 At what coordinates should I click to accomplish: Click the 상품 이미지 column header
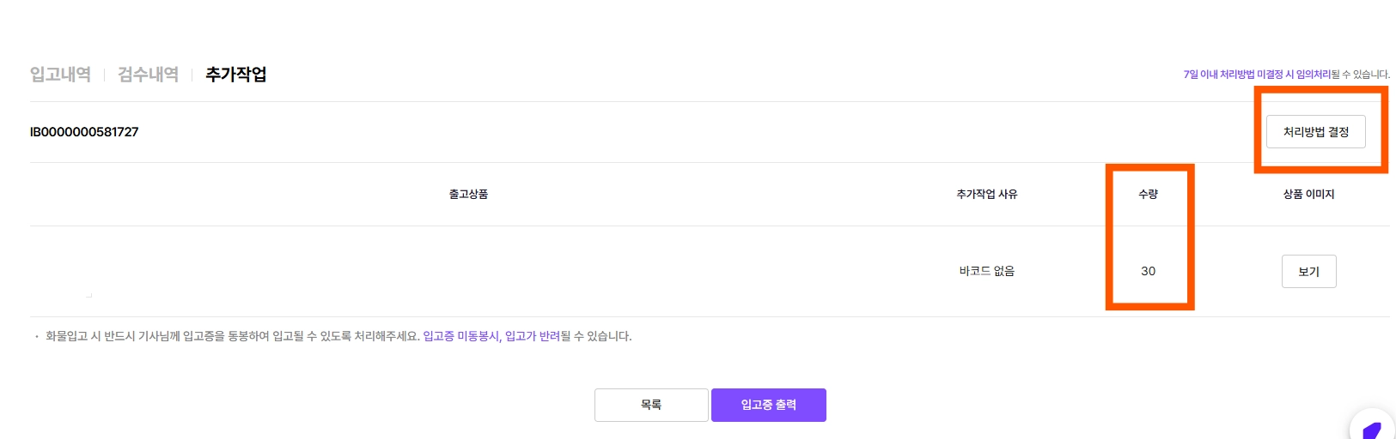1308,195
